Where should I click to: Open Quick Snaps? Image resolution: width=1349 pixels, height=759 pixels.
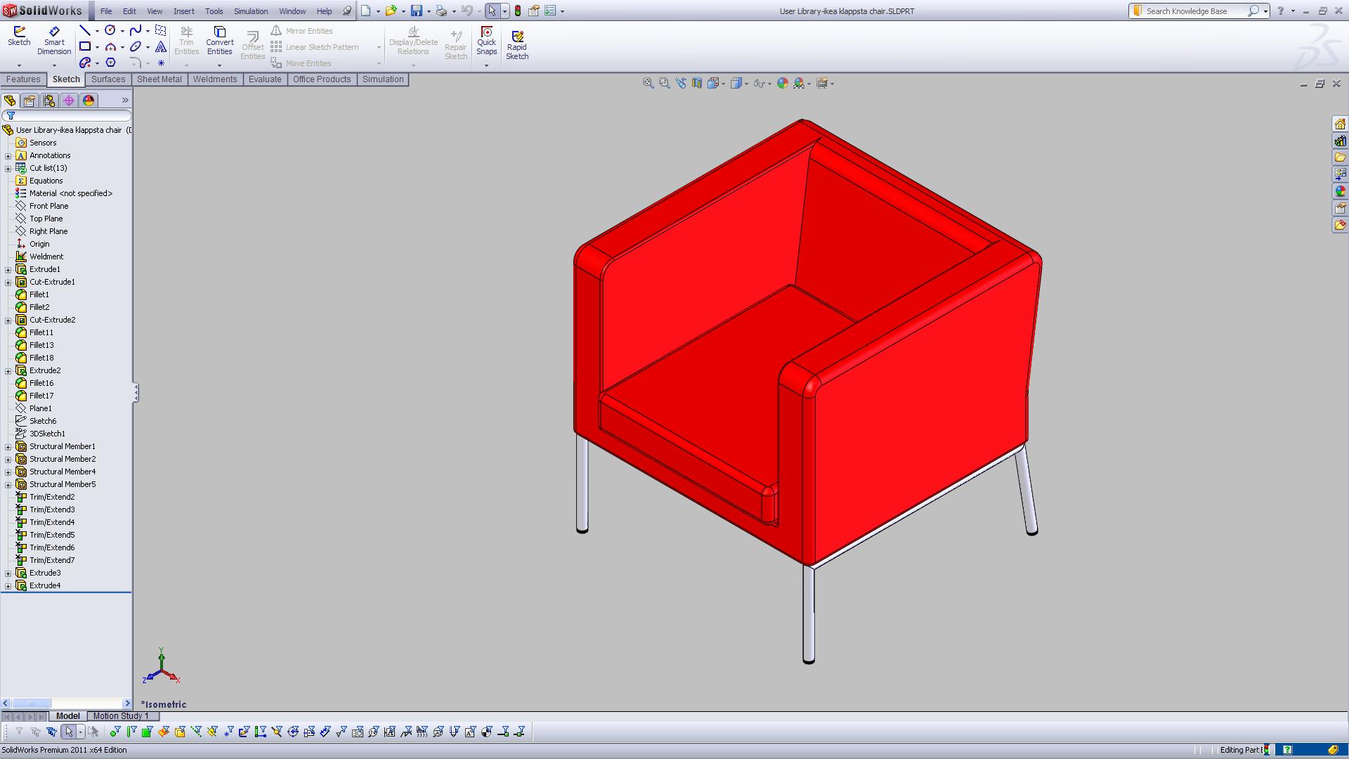[486, 41]
